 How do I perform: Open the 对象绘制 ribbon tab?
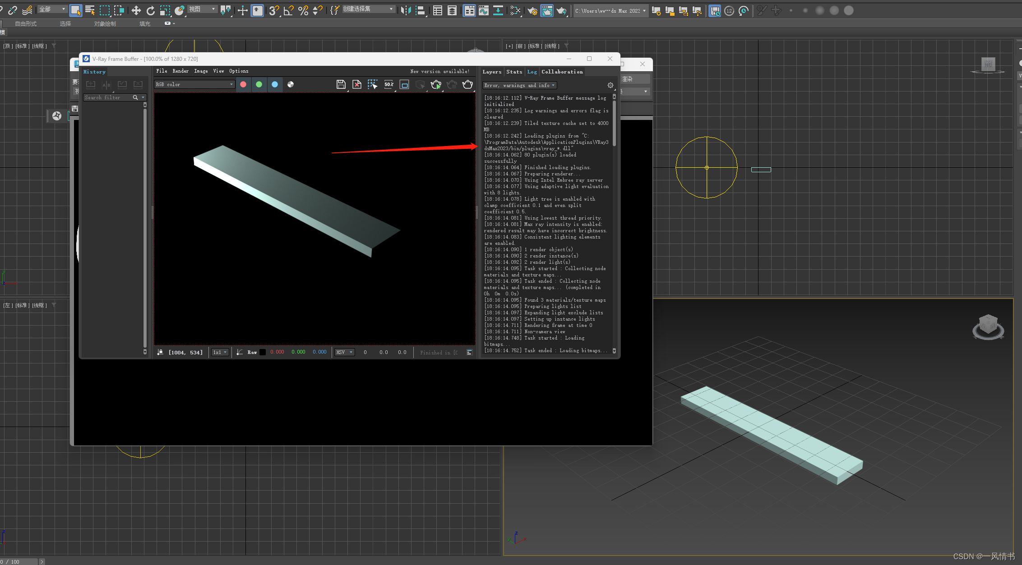(x=105, y=23)
